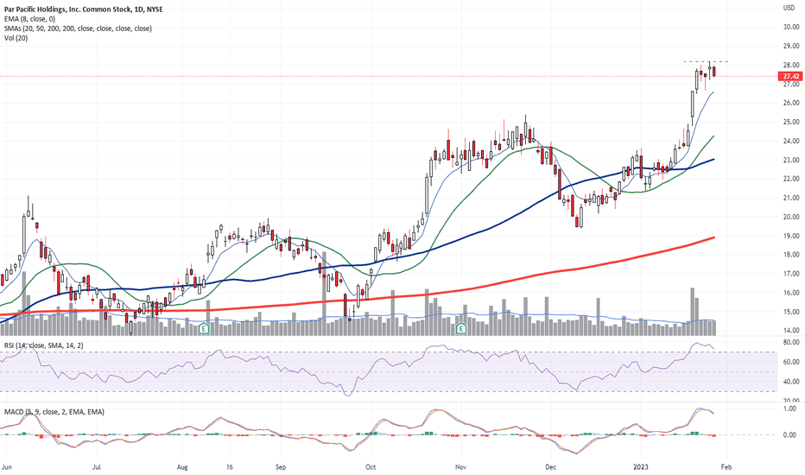Click the 80.00 RSI scale label
Screen dimensions: 805x475
pyautogui.click(x=791, y=342)
